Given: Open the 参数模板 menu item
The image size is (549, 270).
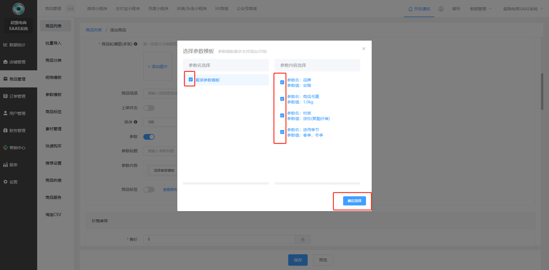Looking at the screenshot, I should pyautogui.click(x=53, y=95).
